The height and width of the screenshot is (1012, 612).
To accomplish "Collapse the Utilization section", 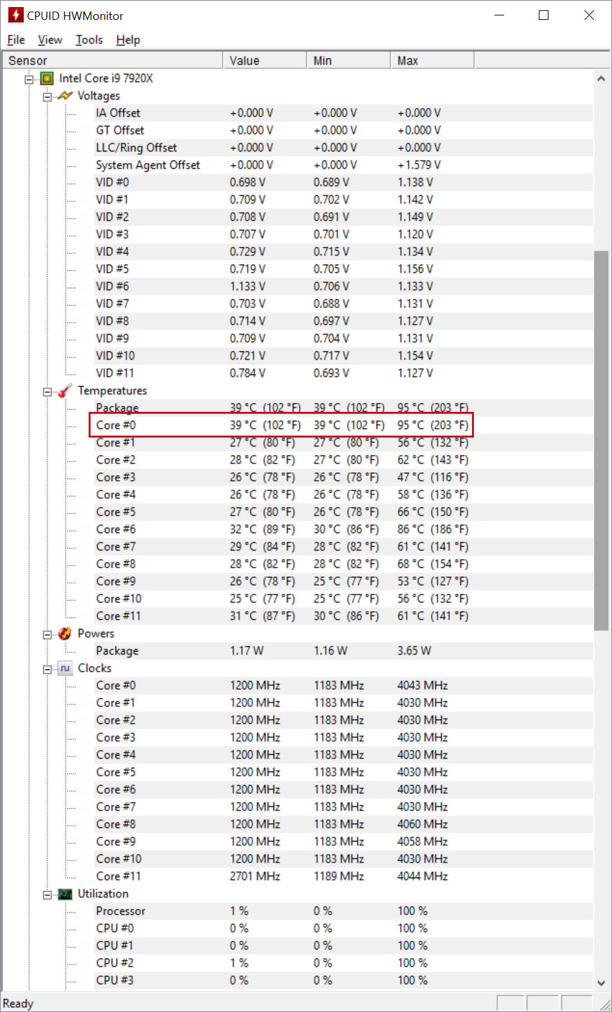I will (47, 894).
